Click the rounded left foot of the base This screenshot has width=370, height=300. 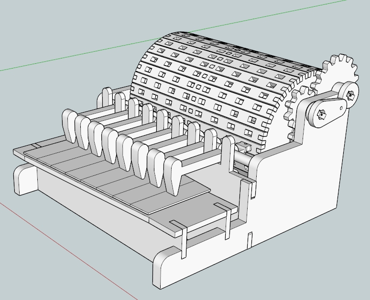[25, 179]
